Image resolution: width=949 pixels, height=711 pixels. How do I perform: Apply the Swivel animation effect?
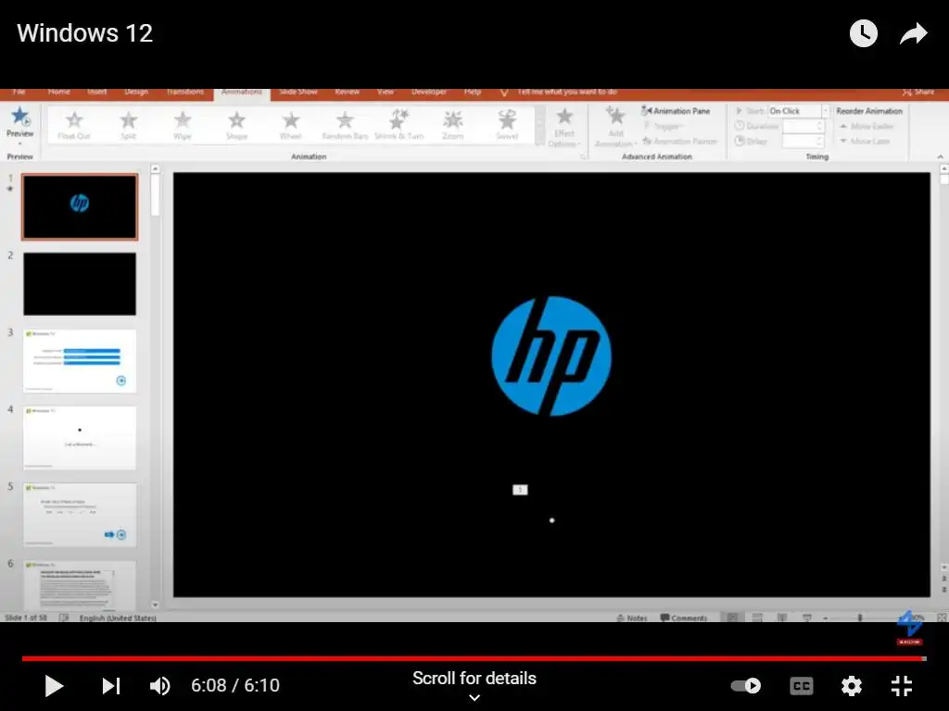click(x=507, y=126)
